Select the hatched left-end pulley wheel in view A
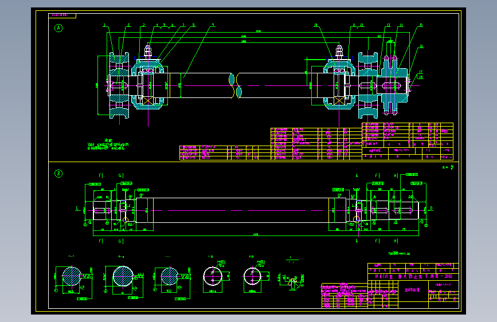Image resolution: width=497 pixels, height=322 pixels. point(119,85)
